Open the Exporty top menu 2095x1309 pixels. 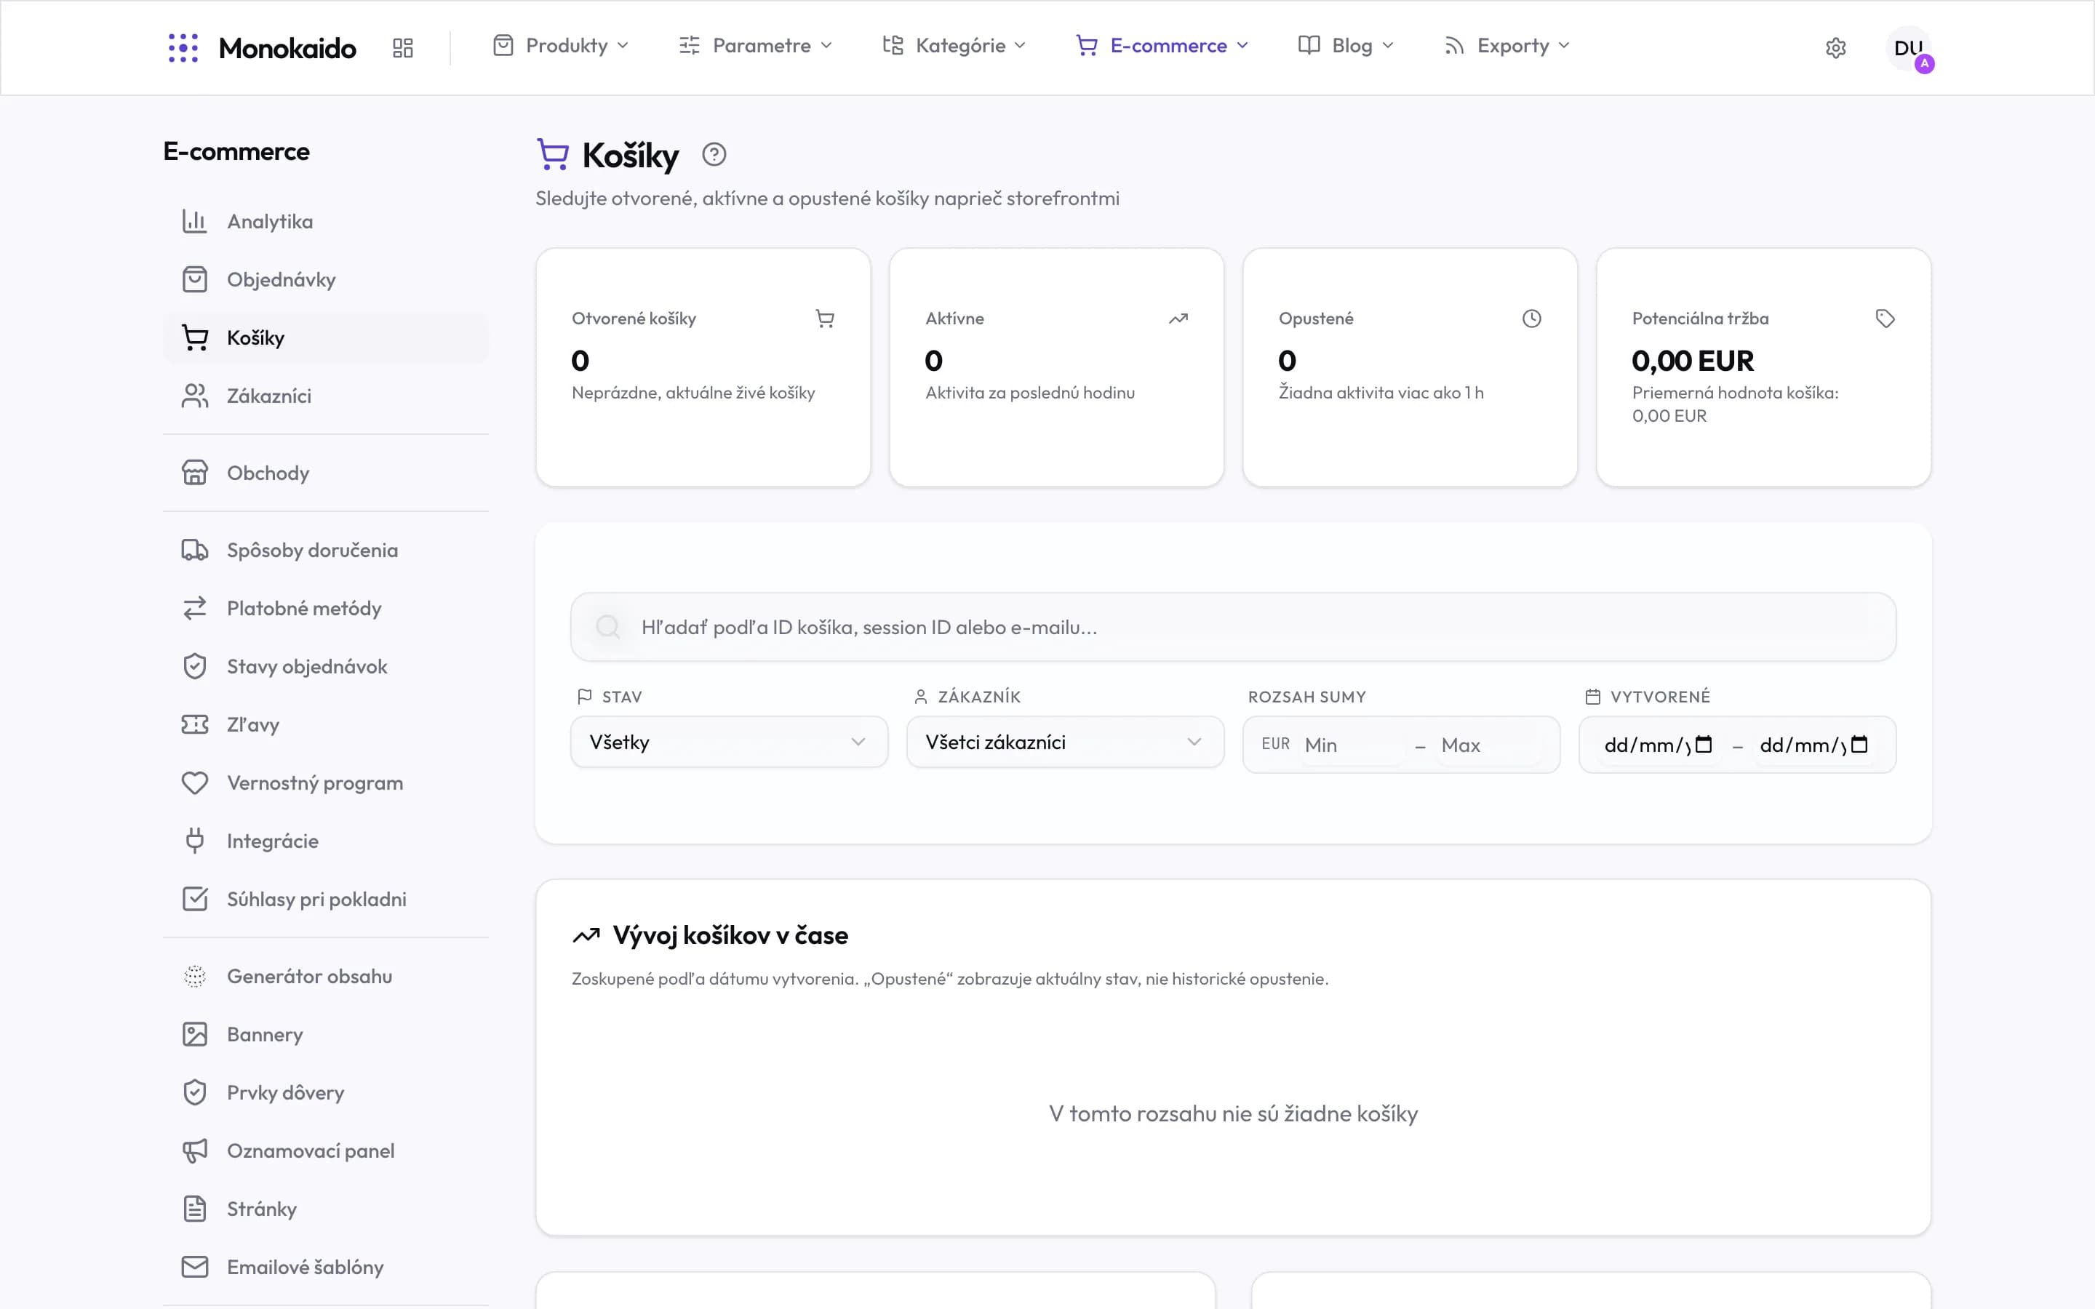coord(1507,45)
